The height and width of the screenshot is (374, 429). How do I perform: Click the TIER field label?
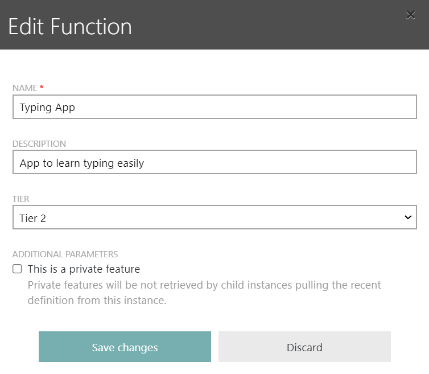[21, 199]
